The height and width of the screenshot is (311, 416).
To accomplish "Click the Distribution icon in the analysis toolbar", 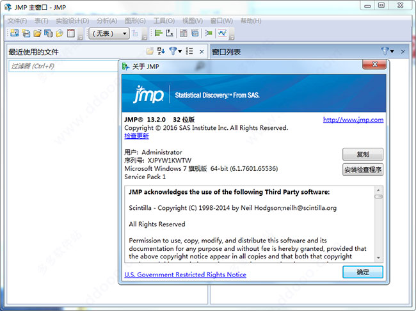I will tap(158, 33).
